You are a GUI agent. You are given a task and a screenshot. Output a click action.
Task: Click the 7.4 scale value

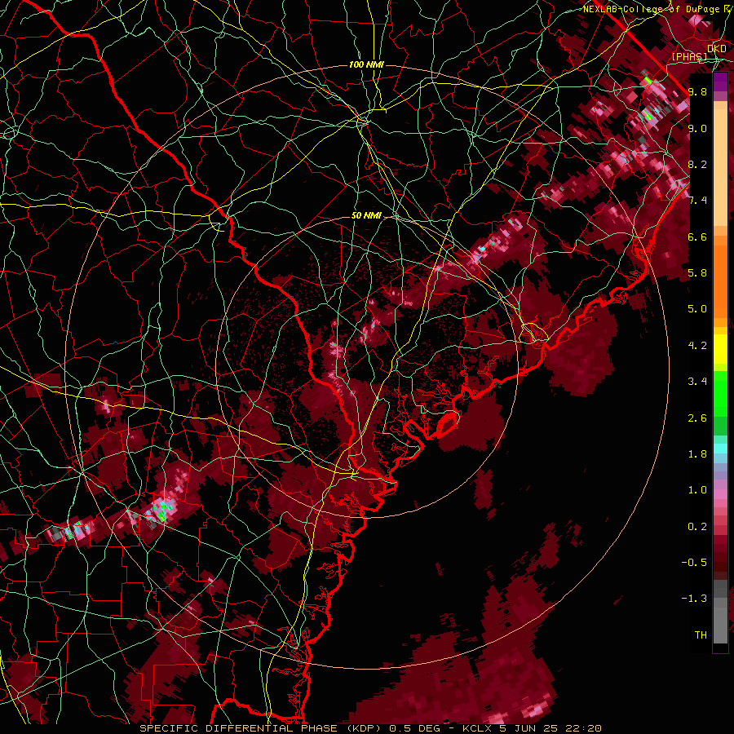pyautogui.click(x=697, y=201)
